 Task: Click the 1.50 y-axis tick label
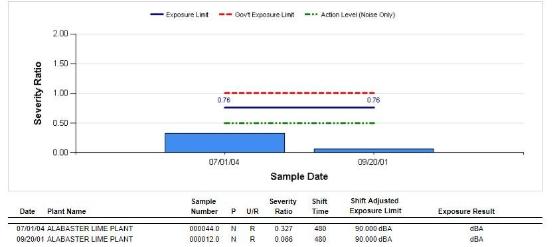coord(60,64)
